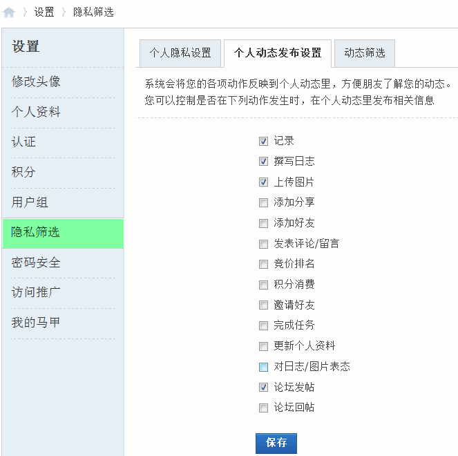
Task: Disable 撰写日志 feed publishing
Action: click(x=263, y=162)
